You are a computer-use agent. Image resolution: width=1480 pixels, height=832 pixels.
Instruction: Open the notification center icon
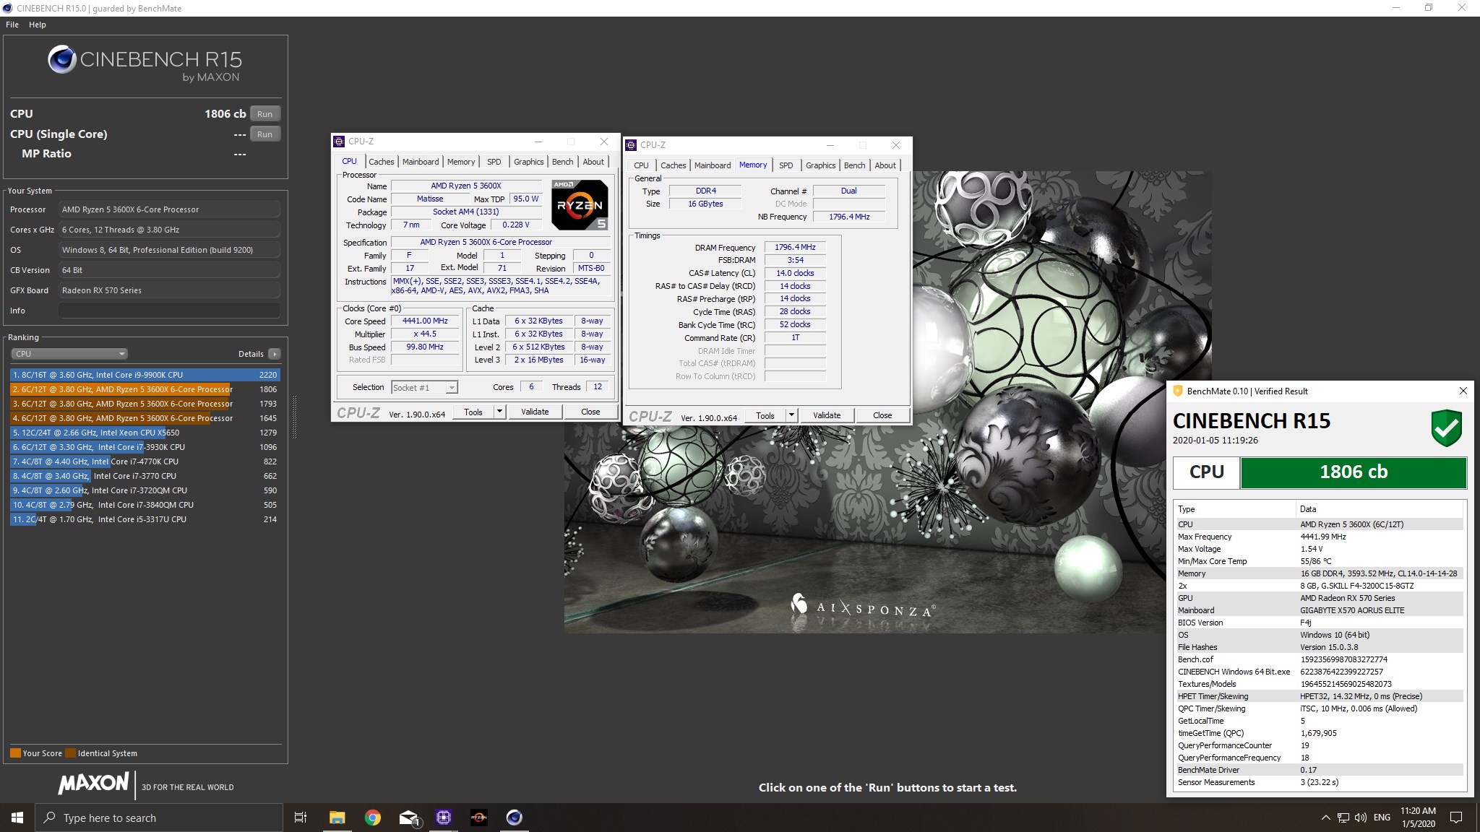pos(1456,818)
